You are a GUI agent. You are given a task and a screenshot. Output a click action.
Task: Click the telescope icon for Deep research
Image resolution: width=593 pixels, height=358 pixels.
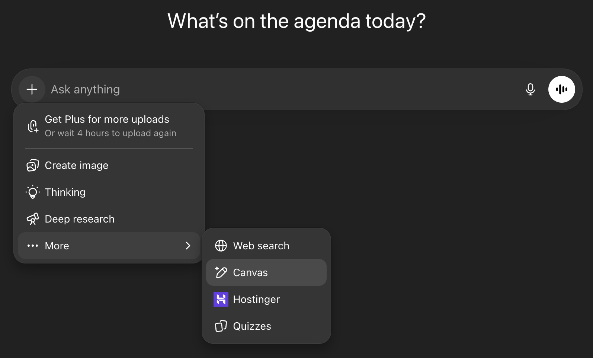point(33,219)
